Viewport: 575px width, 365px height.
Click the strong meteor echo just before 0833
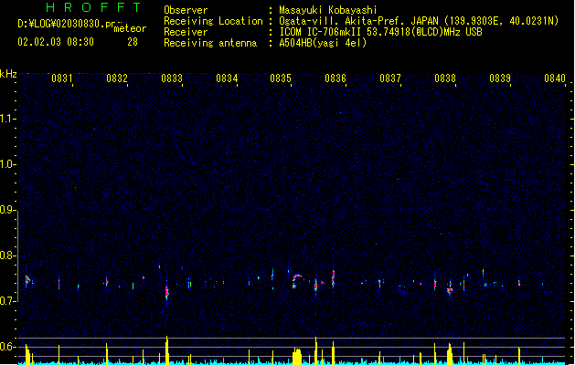(167, 292)
